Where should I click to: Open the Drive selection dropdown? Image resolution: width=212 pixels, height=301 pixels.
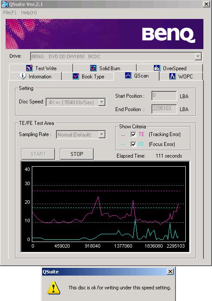[x=198, y=56]
